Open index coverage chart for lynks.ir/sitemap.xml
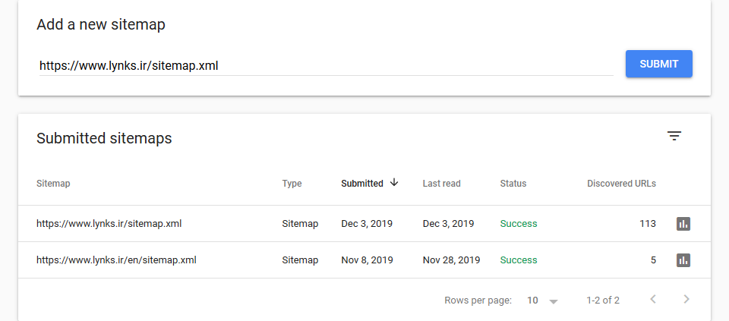 (683, 224)
